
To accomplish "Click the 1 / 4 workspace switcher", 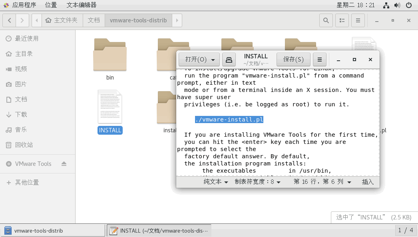I will [406, 230].
